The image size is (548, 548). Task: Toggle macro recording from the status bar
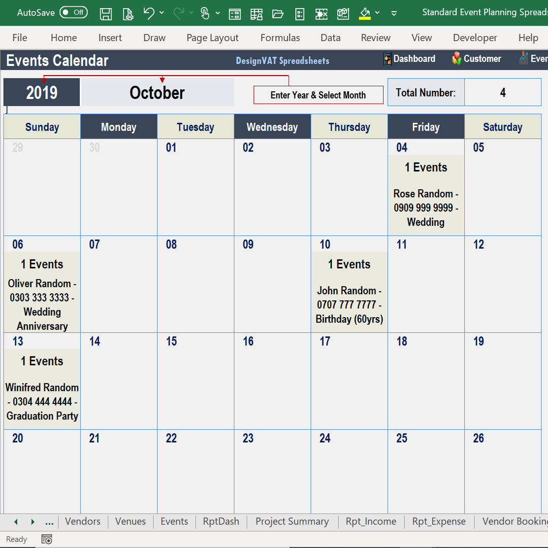coord(46,539)
